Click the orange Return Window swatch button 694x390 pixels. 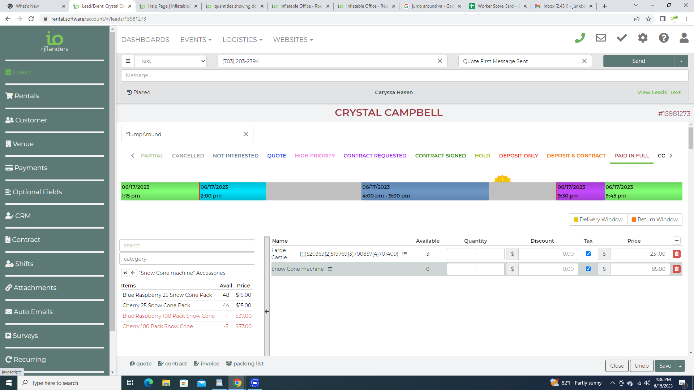[x=654, y=220]
